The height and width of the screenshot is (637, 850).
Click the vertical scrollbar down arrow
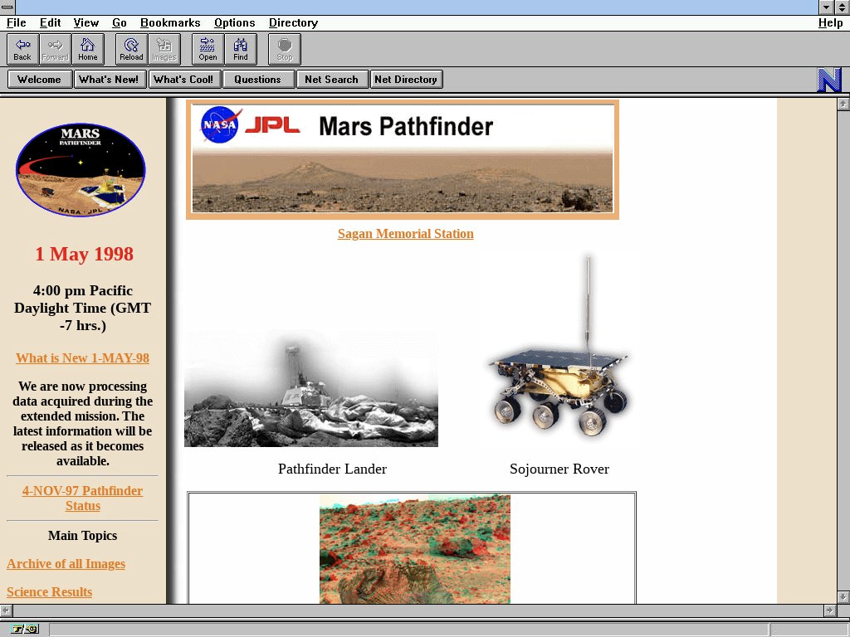pyautogui.click(x=843, y=596)
